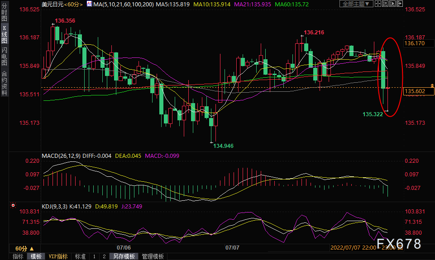Open the 全部主题 theme dropdown
Screen dimensions: 435x260
pyautogui.click(x=356, y=4)
